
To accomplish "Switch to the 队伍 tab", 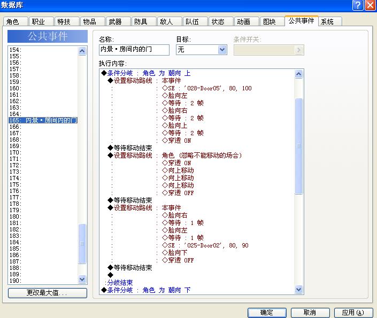I will (195, 21).
